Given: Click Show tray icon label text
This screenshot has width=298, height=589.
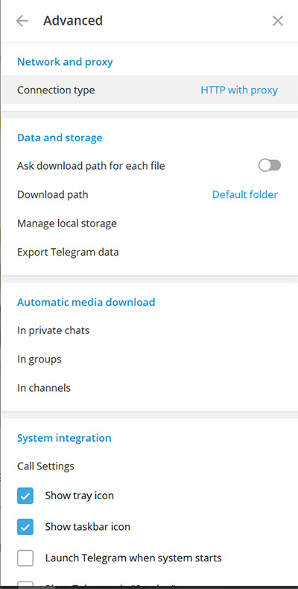Looking at the screenshot, I should [x=80, y=496].
